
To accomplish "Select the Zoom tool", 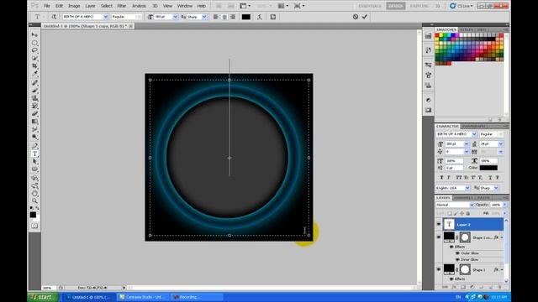I will 34,201.
